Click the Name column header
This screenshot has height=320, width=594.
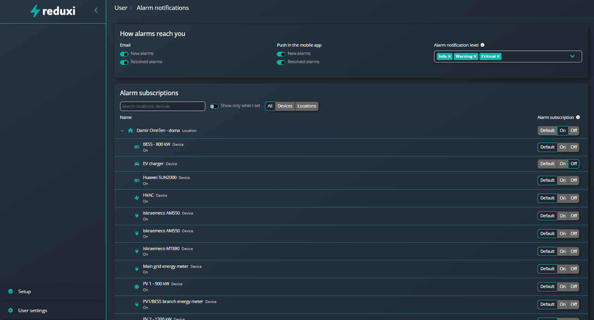[126, 117]
